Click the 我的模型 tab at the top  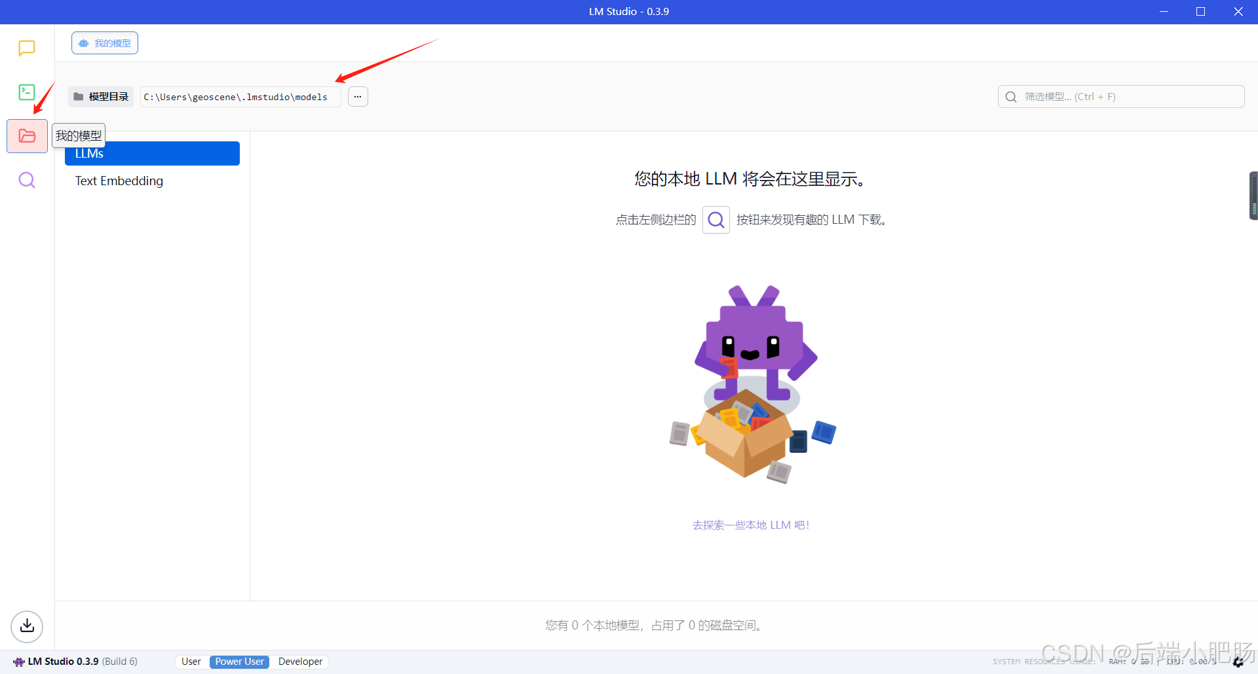[105, 43]
